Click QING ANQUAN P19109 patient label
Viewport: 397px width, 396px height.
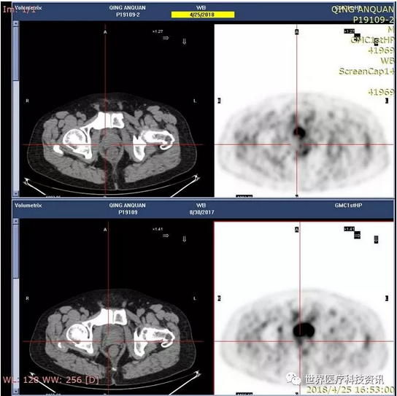(128, 209)
